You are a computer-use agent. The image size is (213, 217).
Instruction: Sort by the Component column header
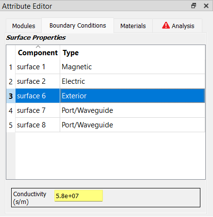38,53
